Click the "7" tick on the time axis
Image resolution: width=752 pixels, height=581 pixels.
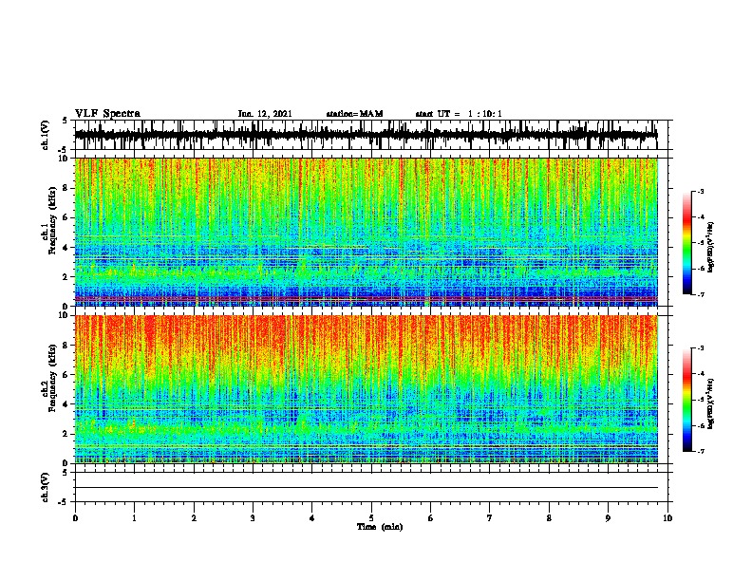point(490,518)
